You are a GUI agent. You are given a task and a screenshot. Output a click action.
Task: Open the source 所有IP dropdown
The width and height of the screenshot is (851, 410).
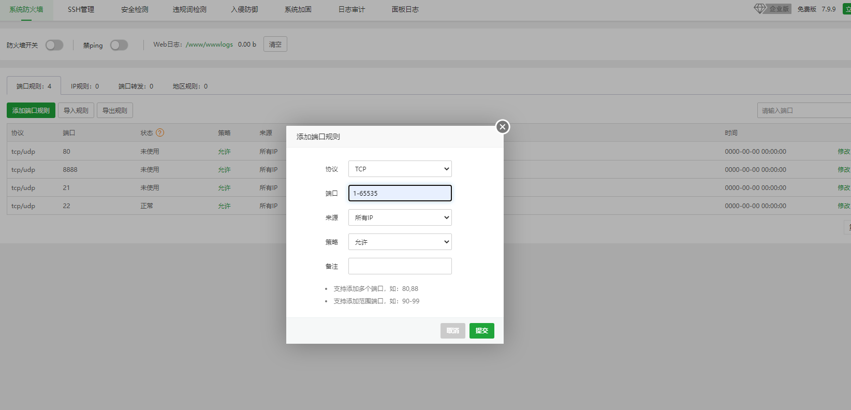[x=400, y=217]
